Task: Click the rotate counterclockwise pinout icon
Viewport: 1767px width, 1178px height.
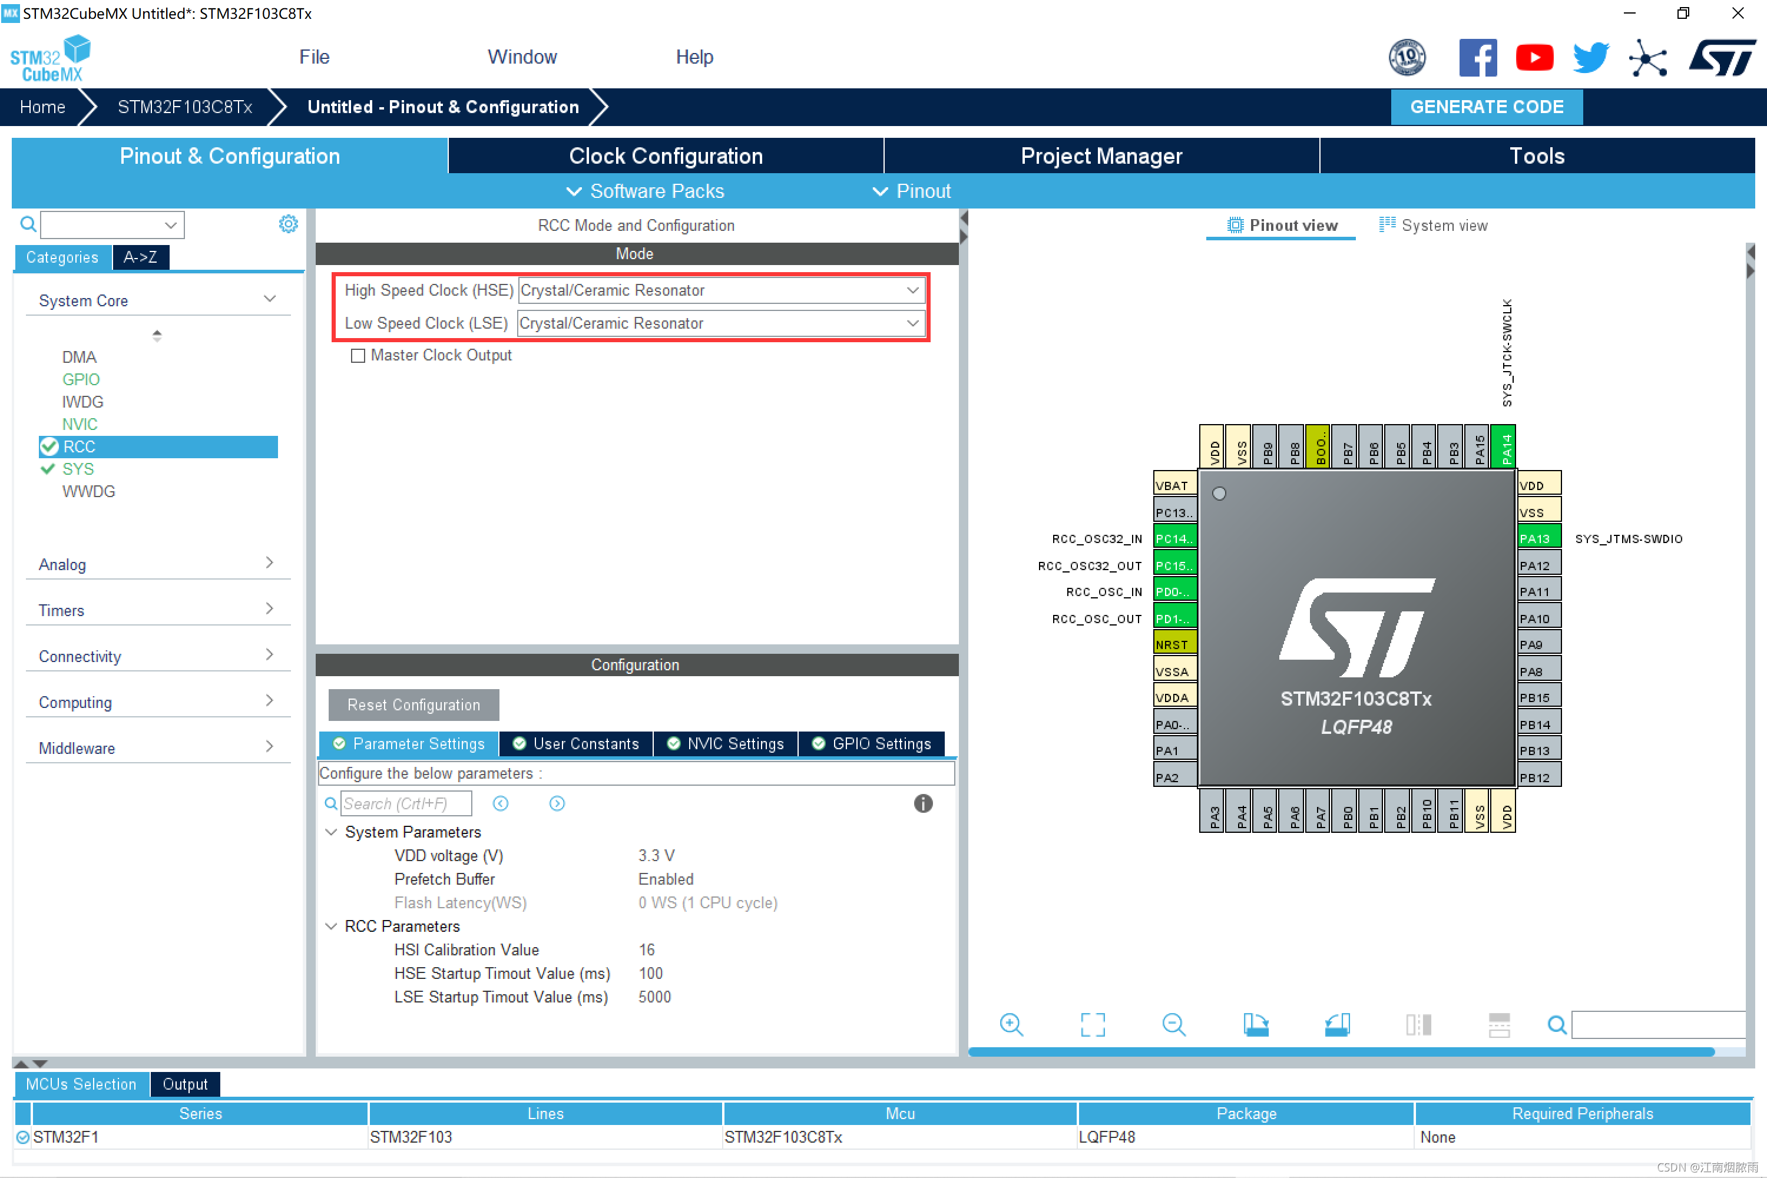Action: click(x=1336, y=1024)
